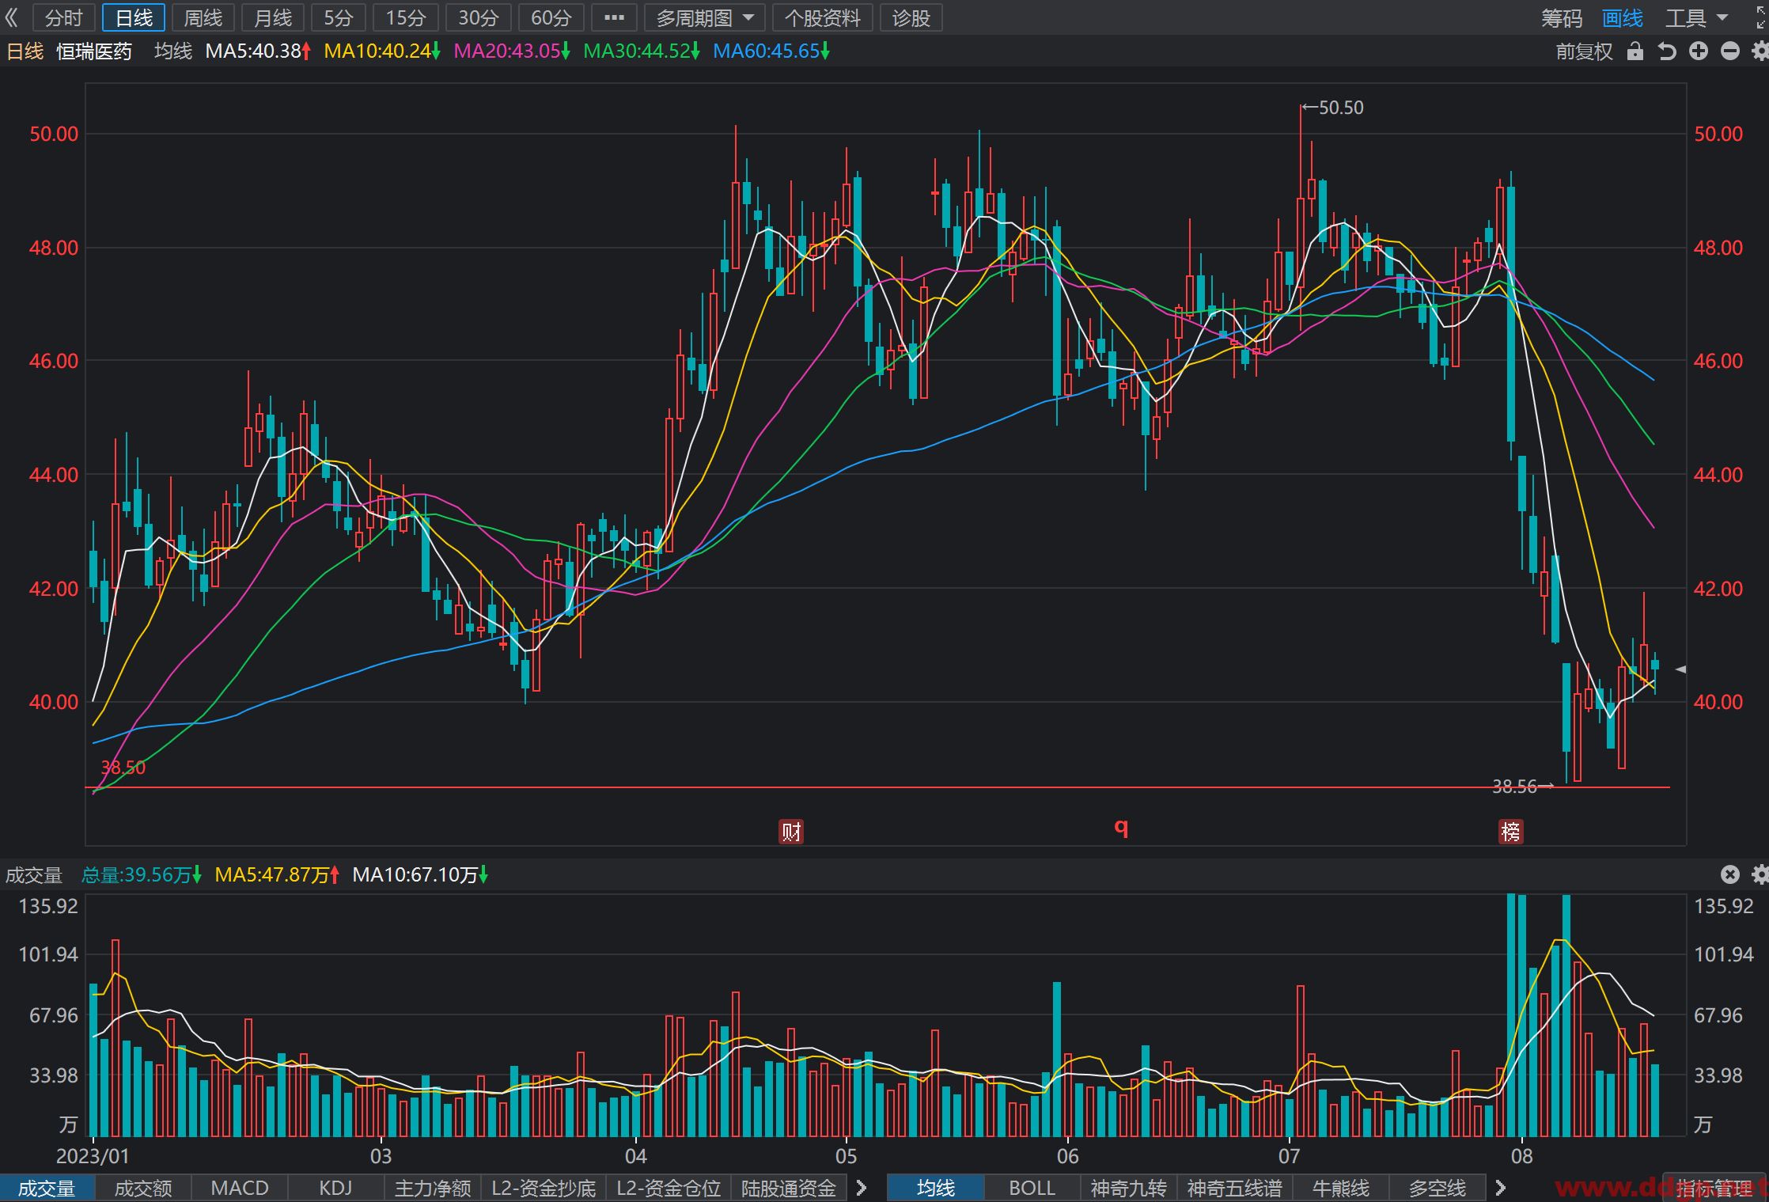Collapse panel with double-chevron icon
This screenshot has height=1202, width=1769.
pos(12,17)
